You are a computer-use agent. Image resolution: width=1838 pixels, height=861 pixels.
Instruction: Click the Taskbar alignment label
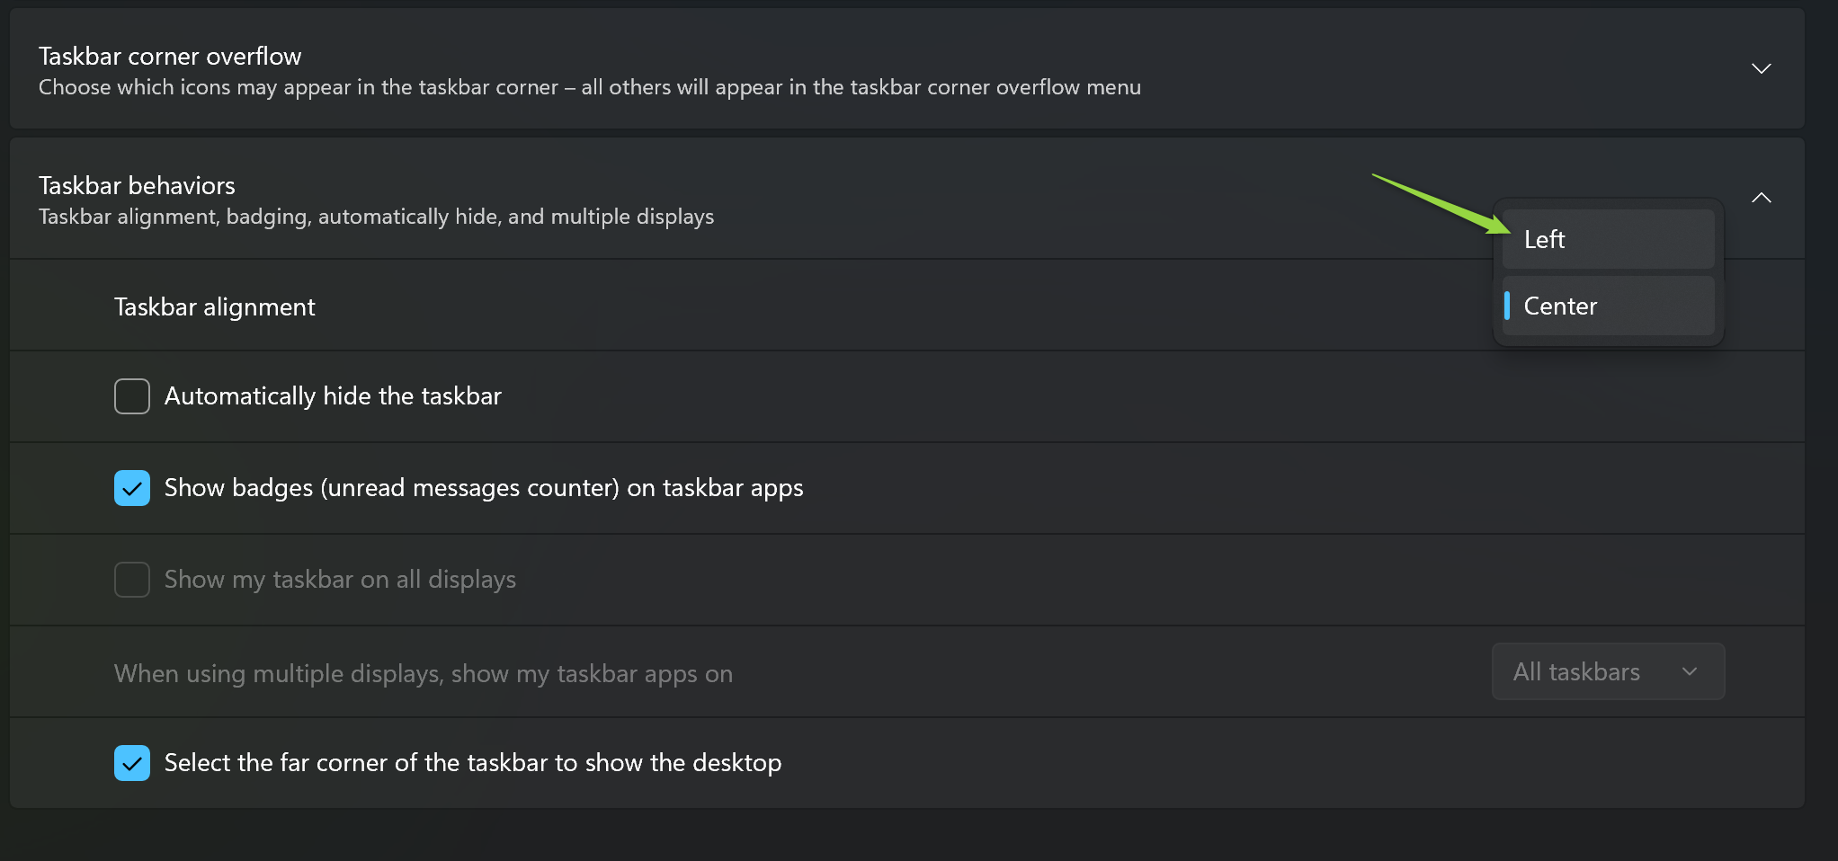(x=214, y=307)
